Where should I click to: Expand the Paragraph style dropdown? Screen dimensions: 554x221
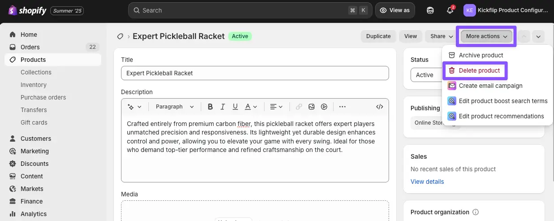point(175,107)
